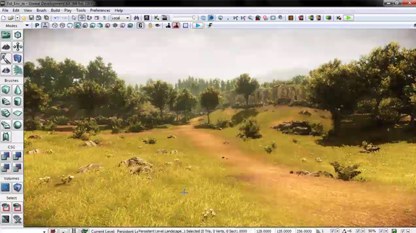Select Camera mode icon in Modes panel
This screenshot has width=416, height=233.
[x=6, y=35]
